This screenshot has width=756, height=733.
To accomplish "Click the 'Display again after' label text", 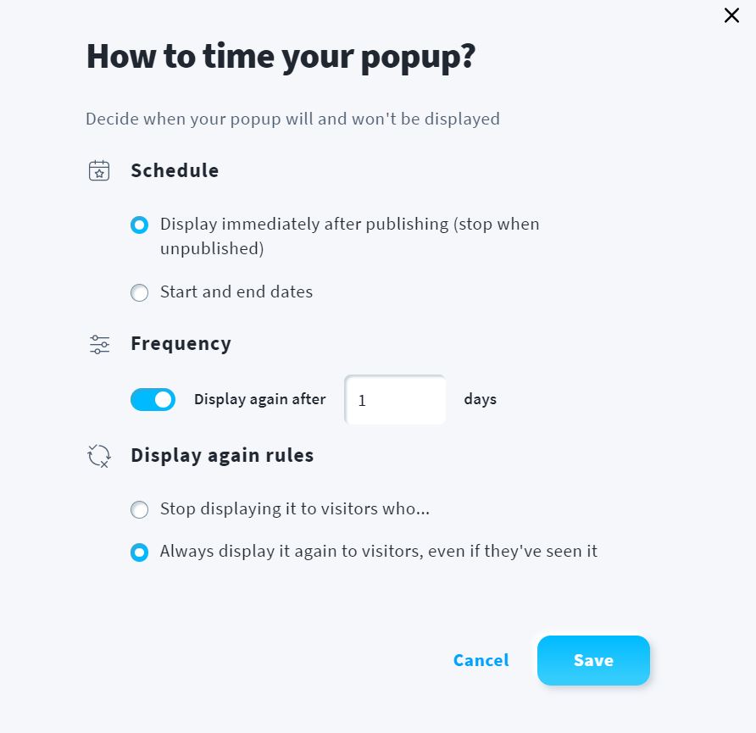I will click(260, 399).
